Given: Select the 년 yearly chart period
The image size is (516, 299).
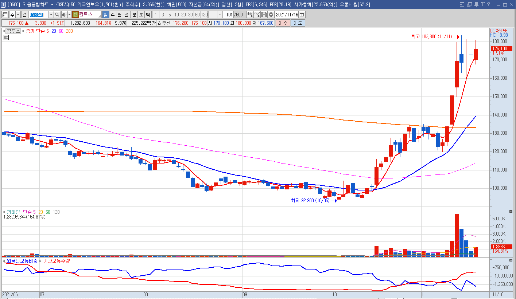Looking at the screenshot, I should pos(126,15).
